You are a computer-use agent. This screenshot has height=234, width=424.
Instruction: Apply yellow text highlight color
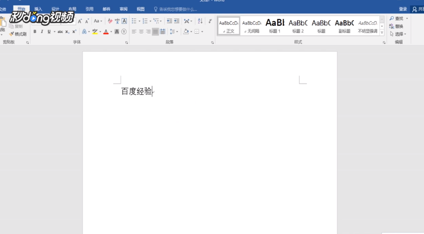tap(95, 32)
